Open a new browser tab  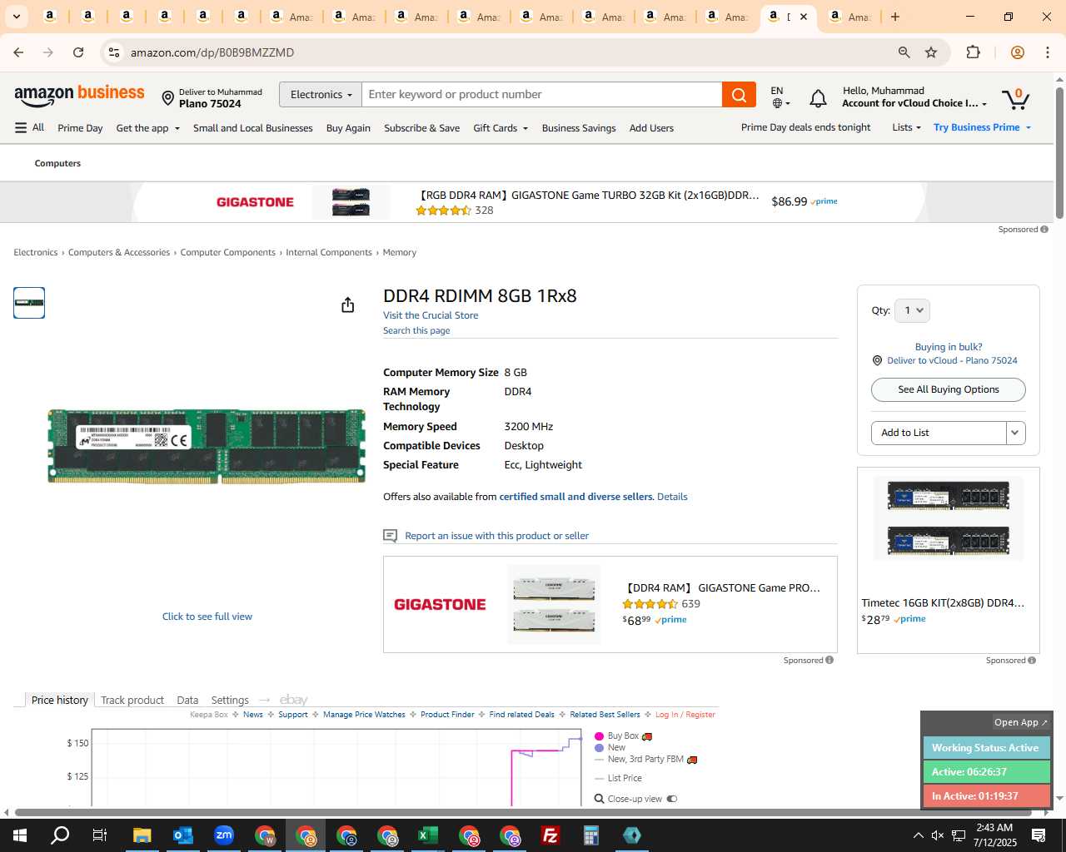pos(895,17)
